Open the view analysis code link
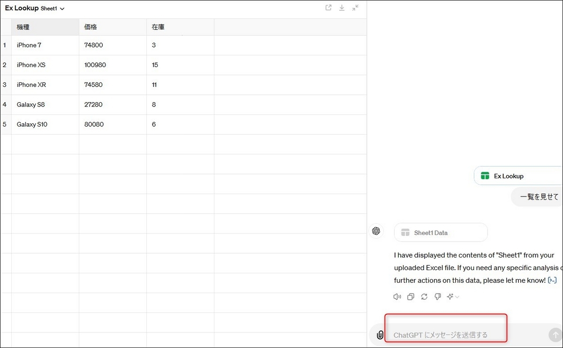 click(552, 280)
